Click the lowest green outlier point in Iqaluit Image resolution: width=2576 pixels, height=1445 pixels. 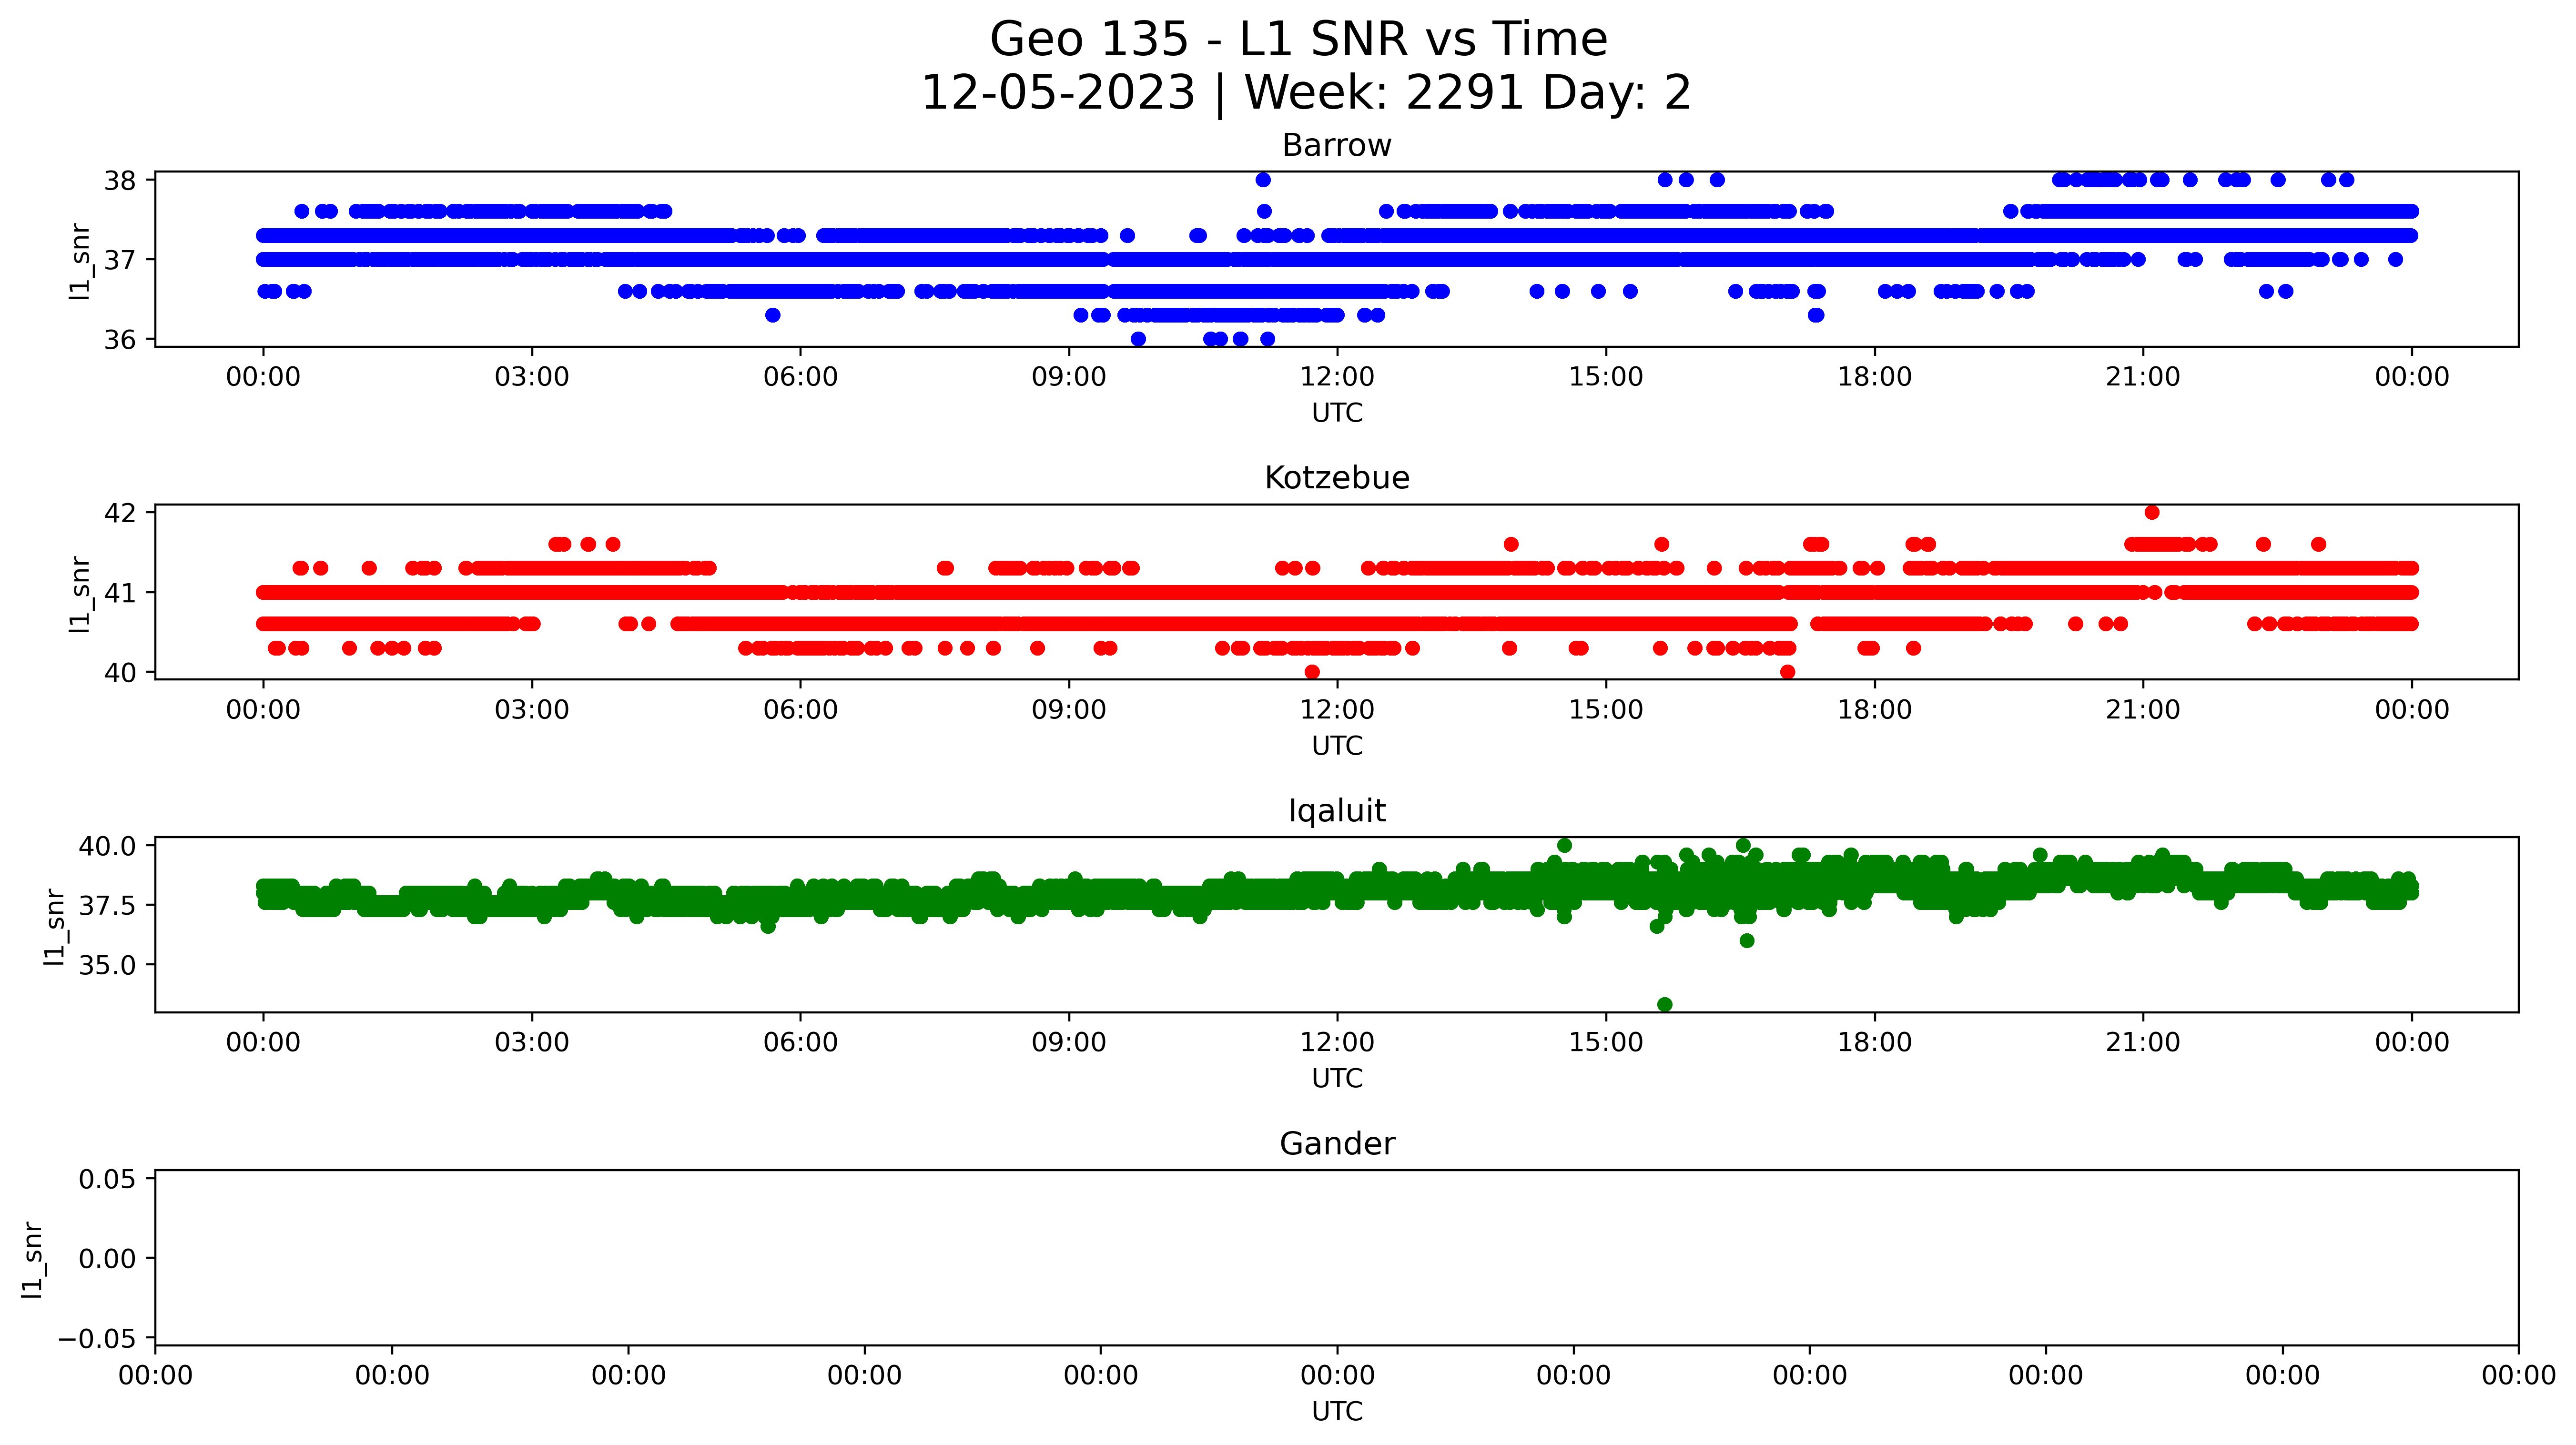(x=1665, y=1004)
